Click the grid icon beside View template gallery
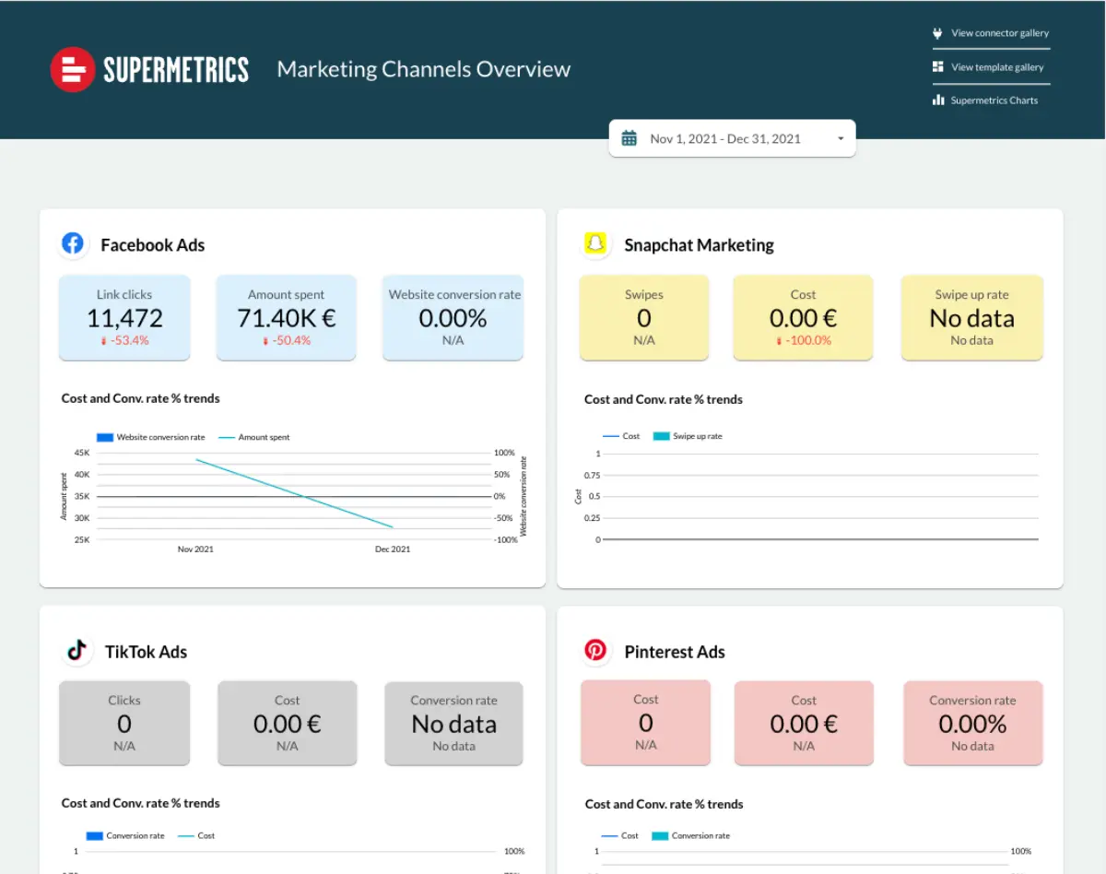Screen dimensions: 1106x874 click(x=938, y=66)
